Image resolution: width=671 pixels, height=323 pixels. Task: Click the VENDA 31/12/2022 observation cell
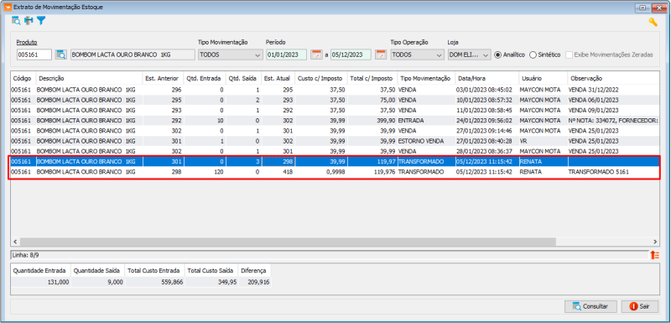coord(613,90)
